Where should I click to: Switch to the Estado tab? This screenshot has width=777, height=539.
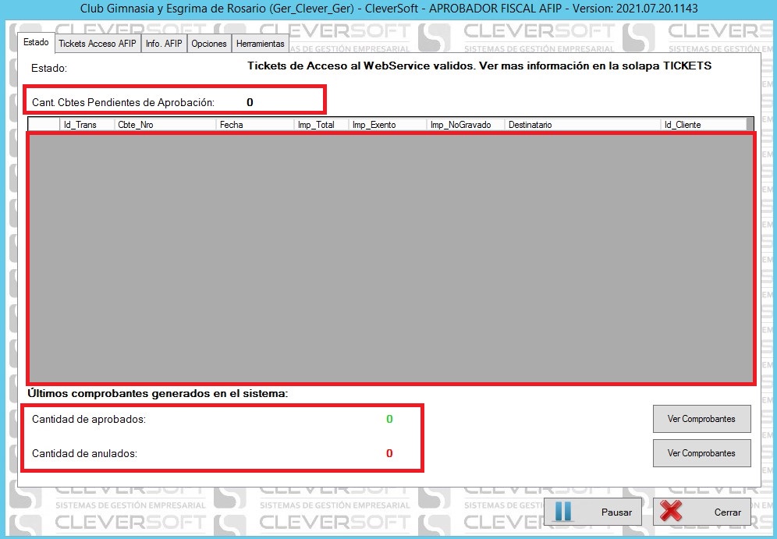coord(36,42)
